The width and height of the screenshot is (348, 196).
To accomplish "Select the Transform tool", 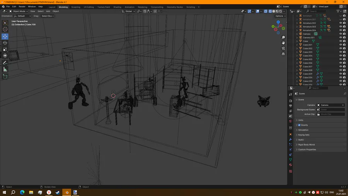I will tap(5, 56).
